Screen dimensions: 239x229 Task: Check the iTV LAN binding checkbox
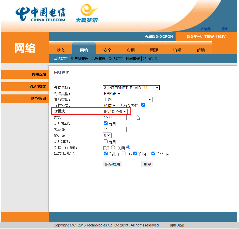coord(124,154)
